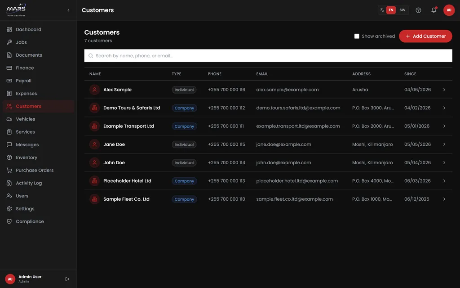
Task: Click the Add Customer button
Action: pos(425,36)
